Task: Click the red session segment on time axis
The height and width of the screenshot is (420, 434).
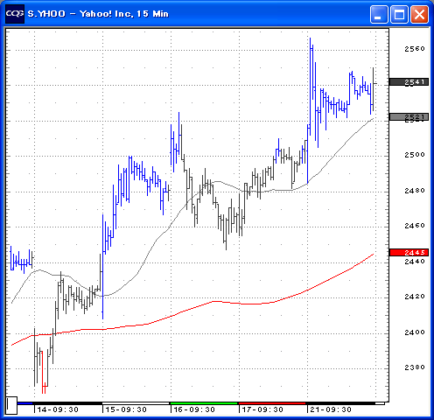Action: [272, 403]
